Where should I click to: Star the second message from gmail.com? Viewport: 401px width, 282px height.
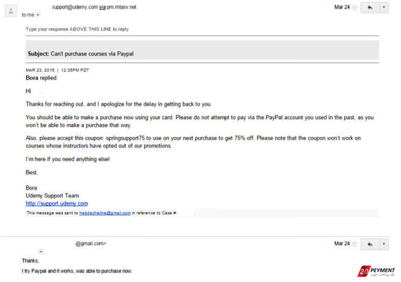(x=354, y=244)
